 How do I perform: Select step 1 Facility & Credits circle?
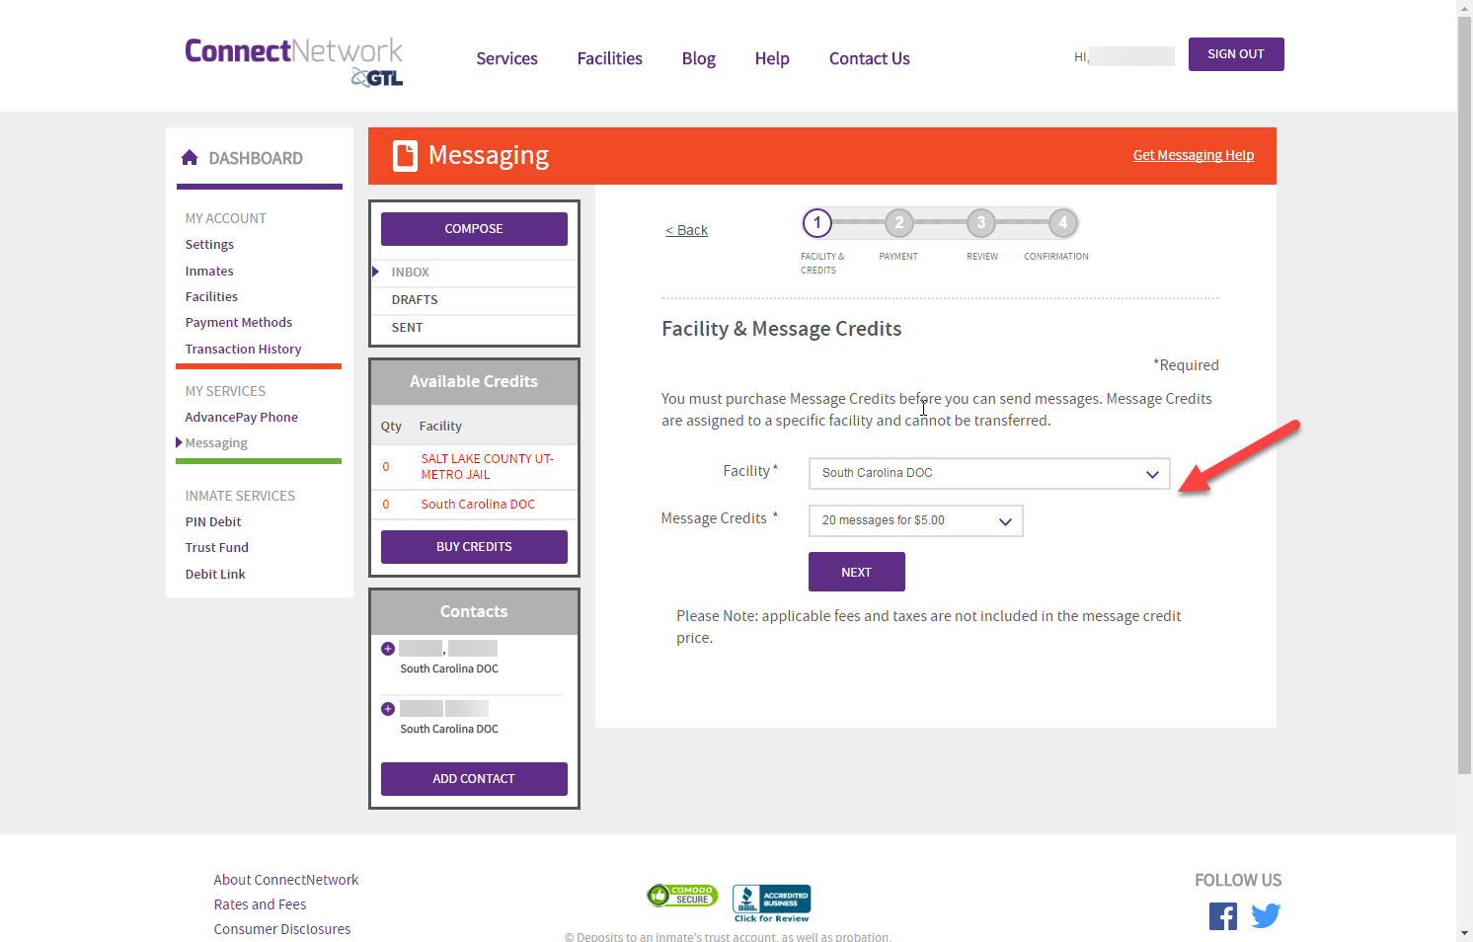(x=817, y=223)
